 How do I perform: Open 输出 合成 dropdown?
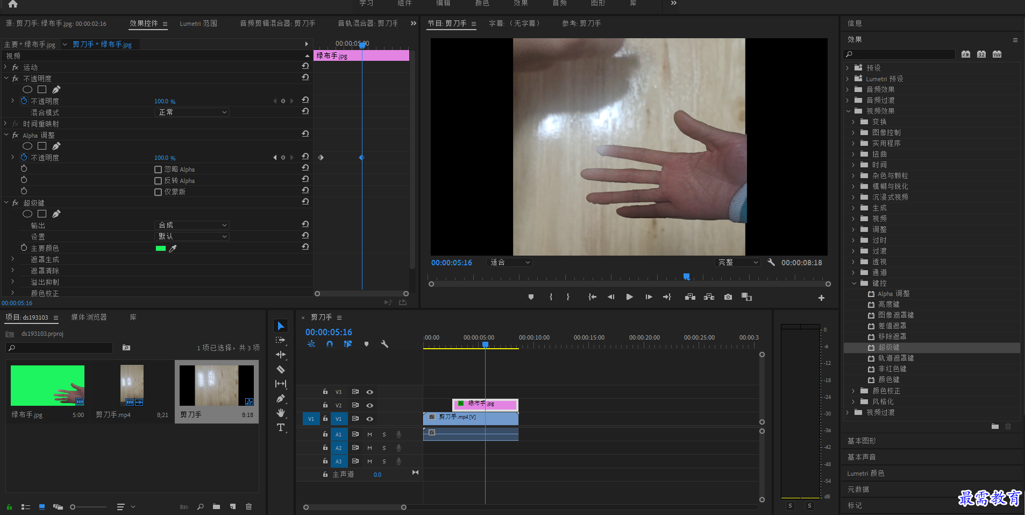tap(192, 225)
